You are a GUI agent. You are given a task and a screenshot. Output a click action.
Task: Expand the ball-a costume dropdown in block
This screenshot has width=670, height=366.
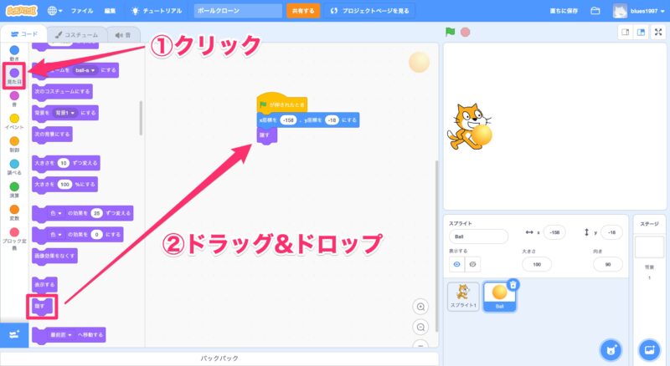[85, 72]
